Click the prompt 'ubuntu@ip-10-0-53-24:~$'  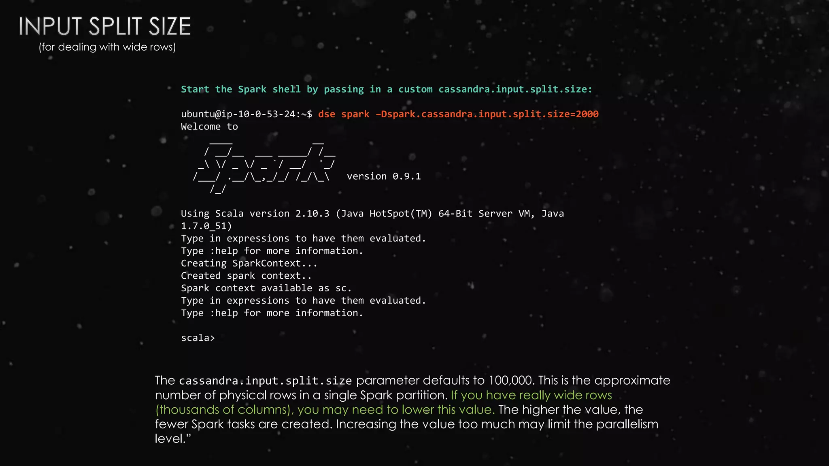pyautogui.click(x=247, y=114)
